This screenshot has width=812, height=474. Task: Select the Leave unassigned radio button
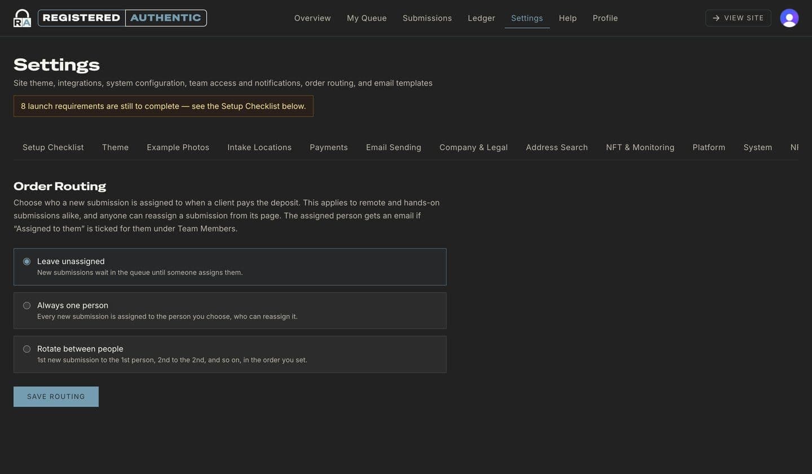pos(27,262)
